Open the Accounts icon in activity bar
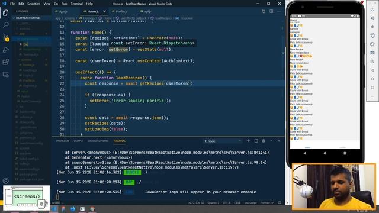Viewport: 379px width, 213px height. pos(5,180)
